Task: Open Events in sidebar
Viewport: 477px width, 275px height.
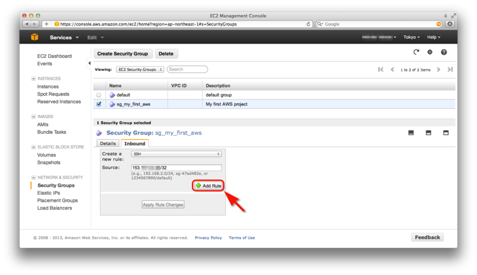Action: [45, 64]
